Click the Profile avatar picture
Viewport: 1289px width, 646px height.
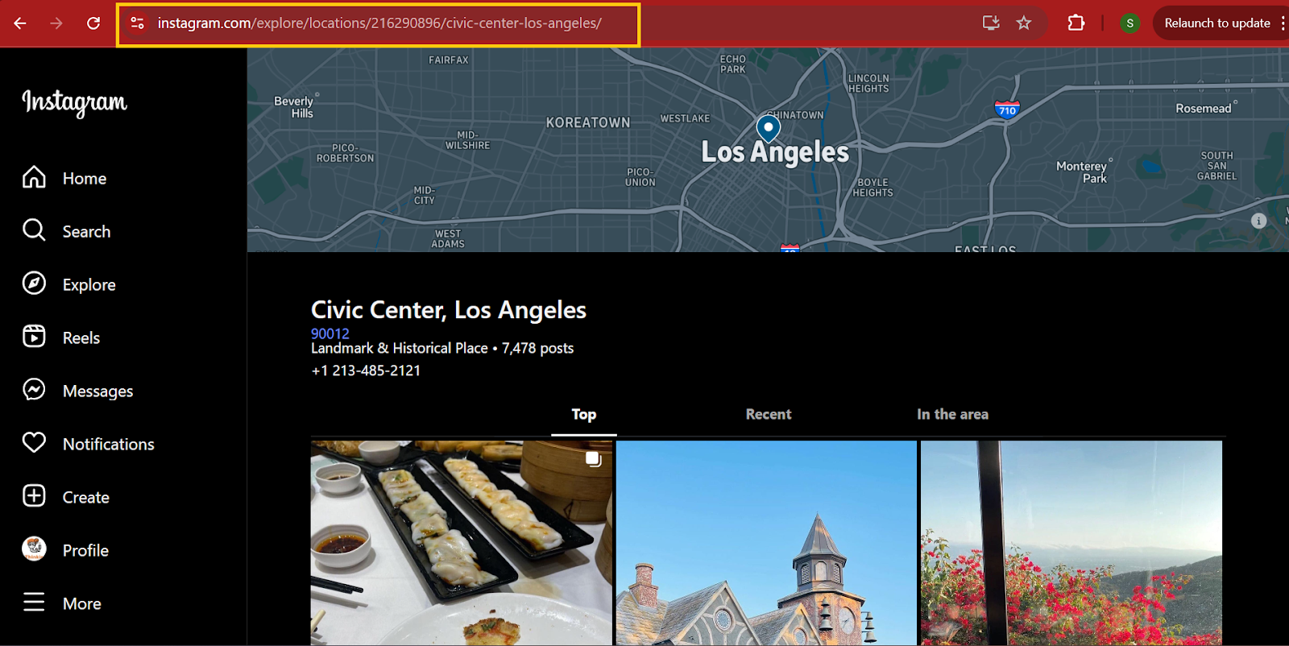[34, 549]
